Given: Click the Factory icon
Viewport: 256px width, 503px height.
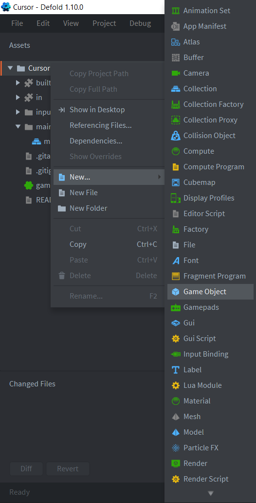Looking at the screenshot, I should click(176, 229).
